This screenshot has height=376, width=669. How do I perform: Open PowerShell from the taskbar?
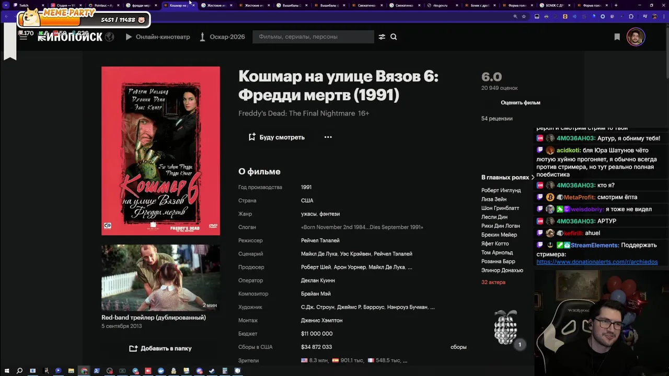[x=97, y=371]
